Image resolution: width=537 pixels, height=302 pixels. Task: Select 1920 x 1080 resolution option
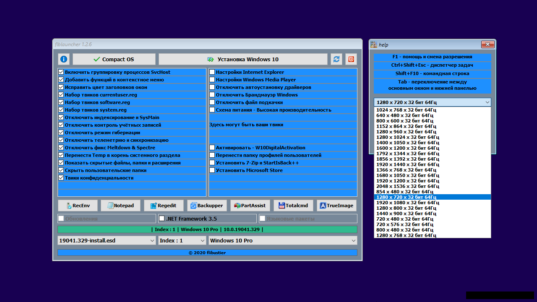click(432, 203)
